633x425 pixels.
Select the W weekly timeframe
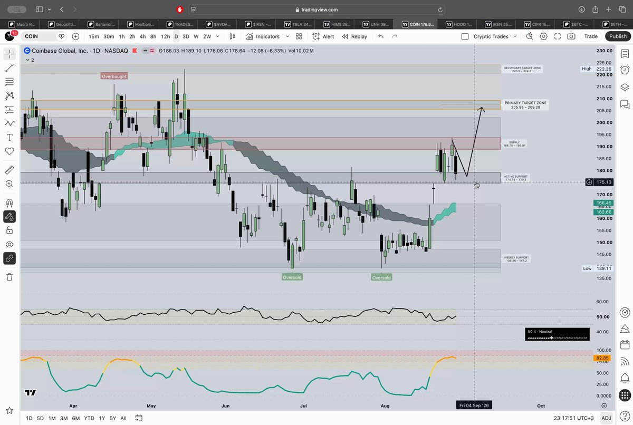(x=196, y=36)
